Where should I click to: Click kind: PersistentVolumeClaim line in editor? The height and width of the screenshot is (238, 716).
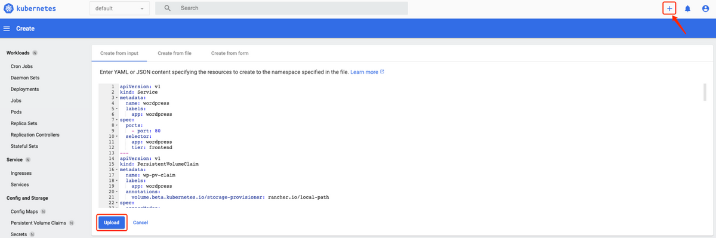pos(159,164)
